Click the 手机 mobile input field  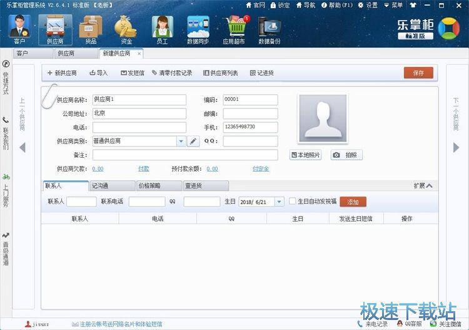pos(250,127)
